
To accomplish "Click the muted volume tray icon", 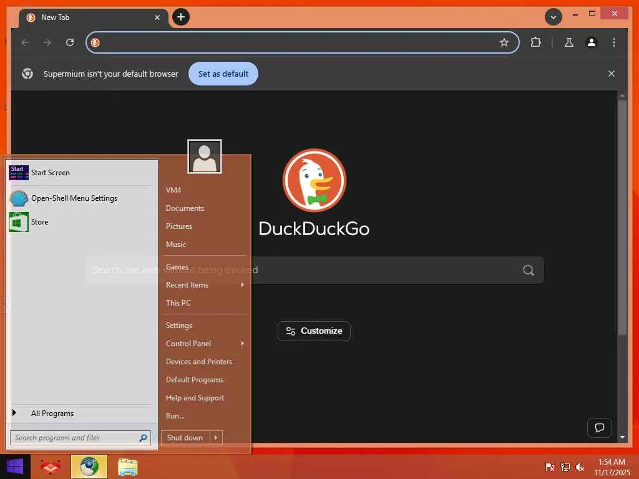I will pos(580,467).
